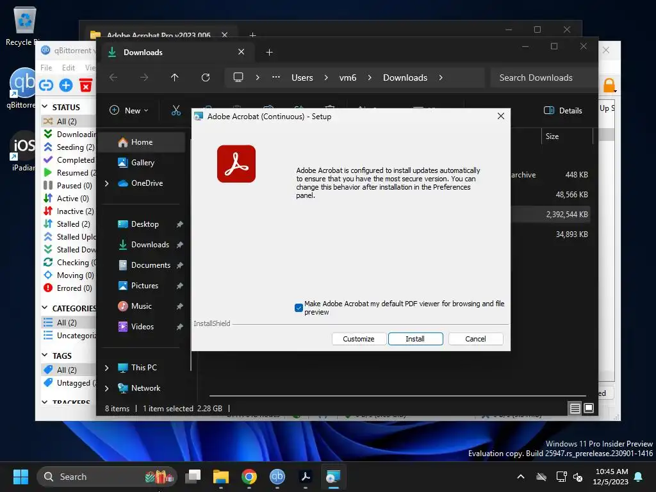Select OneDrive in navigation pane
656x492 pixels.
tap(147, 183)
